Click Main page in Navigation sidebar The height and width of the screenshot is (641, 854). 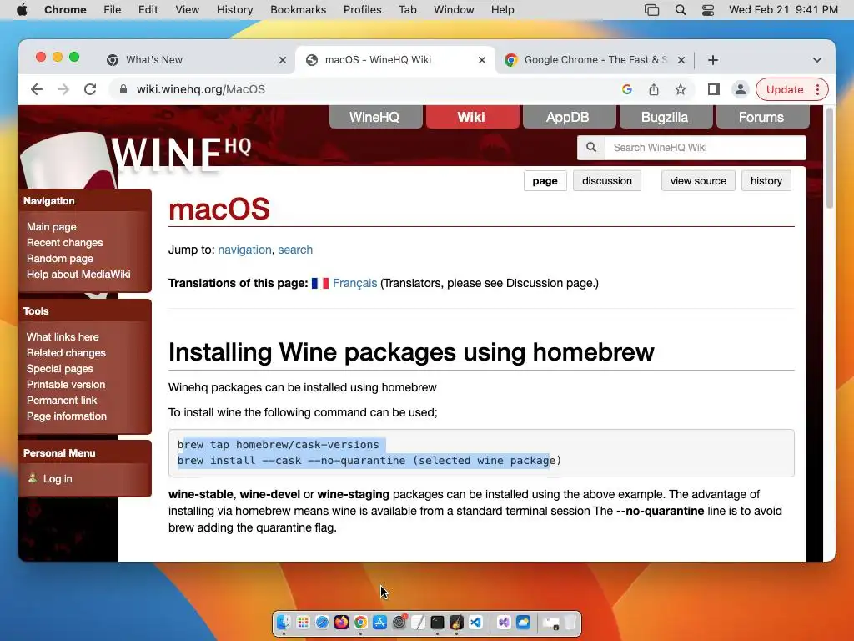(51, 227)
